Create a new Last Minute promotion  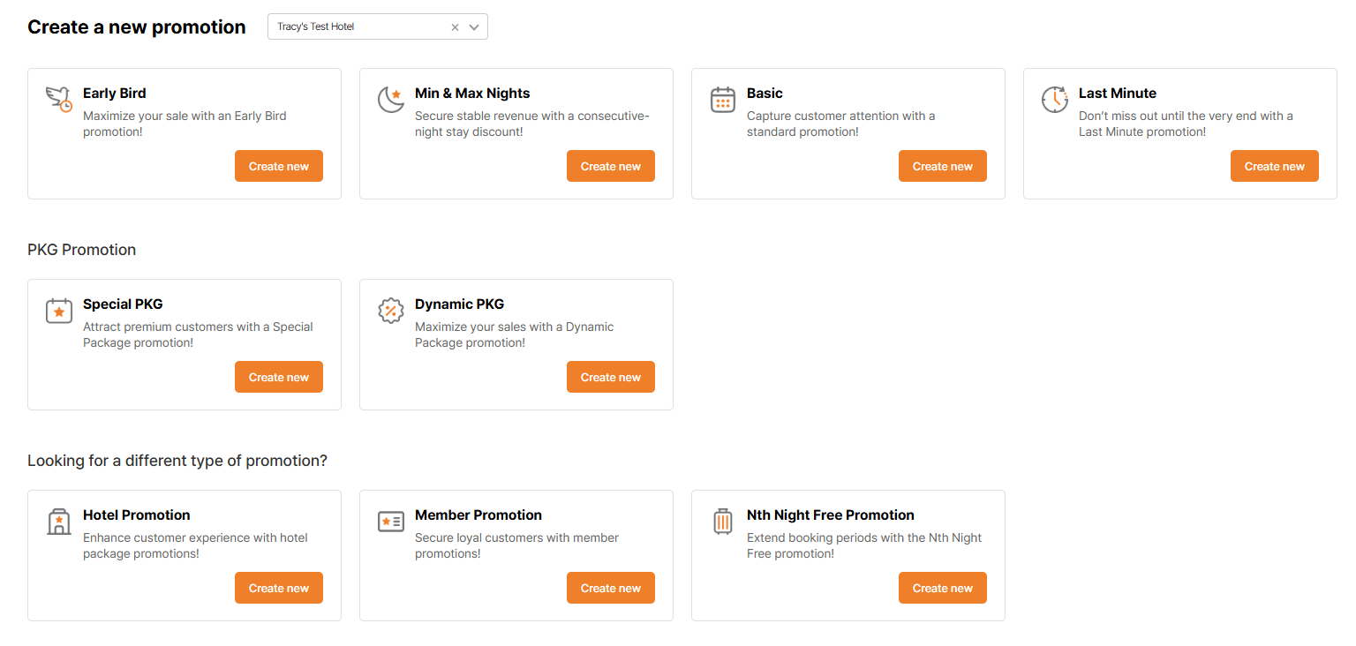coord(1275,167)
